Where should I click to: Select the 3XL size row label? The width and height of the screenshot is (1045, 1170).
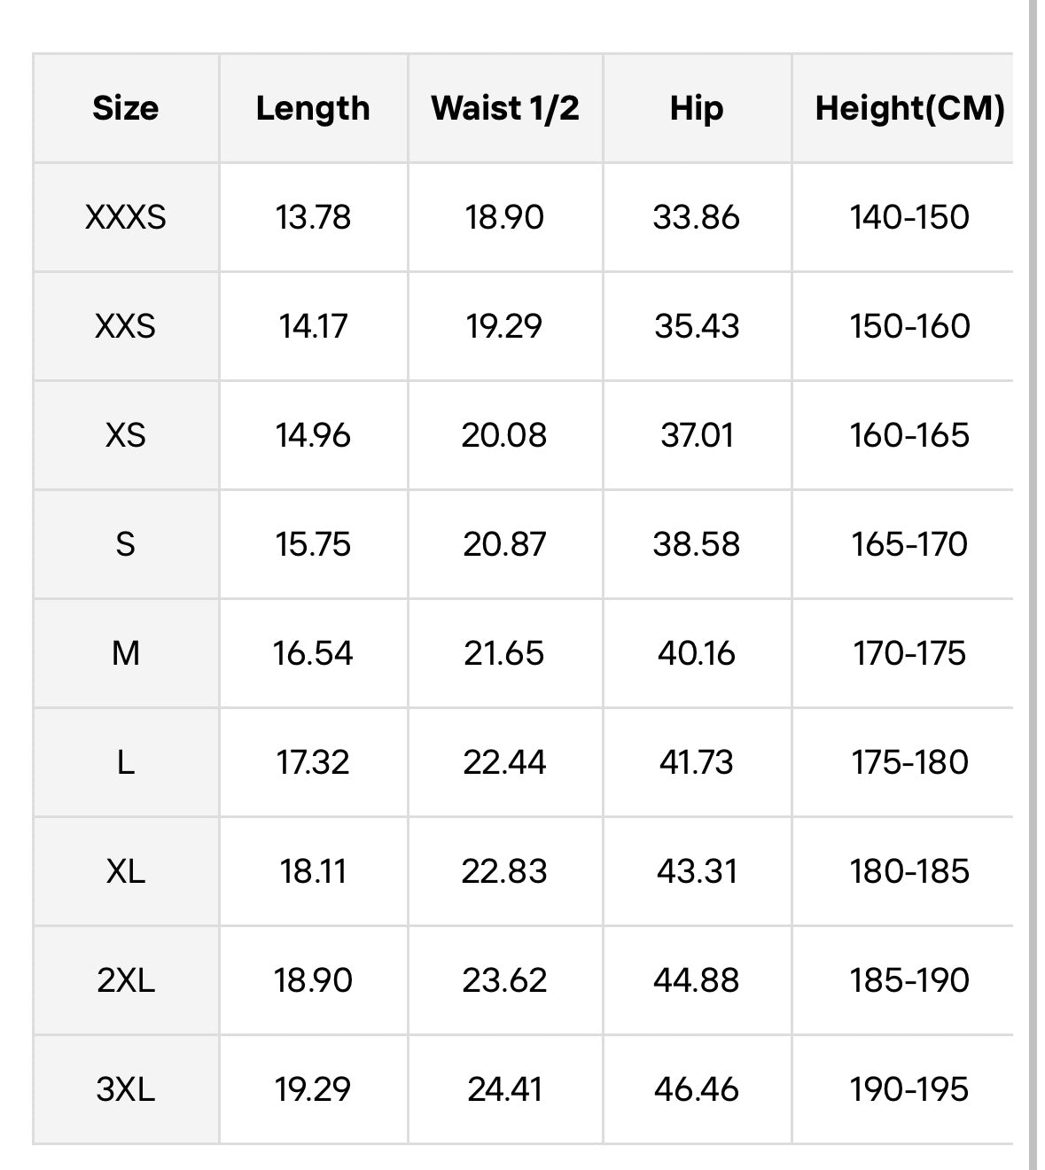[x=126, y=1089]
